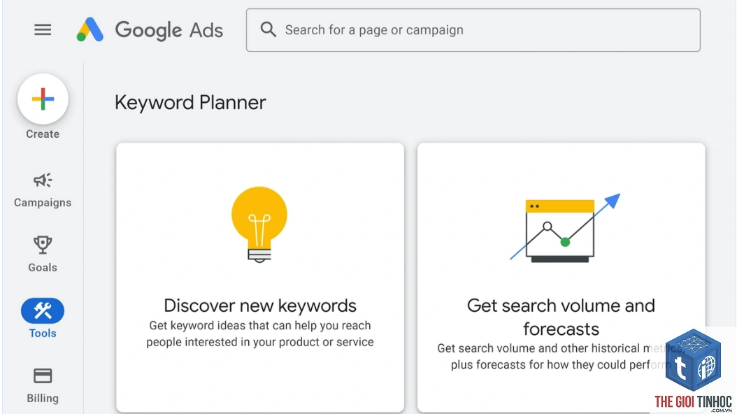This screenshot has width=737, height=414.
Task: Open Goals trophy section
Action: click(x=43, y=255)
